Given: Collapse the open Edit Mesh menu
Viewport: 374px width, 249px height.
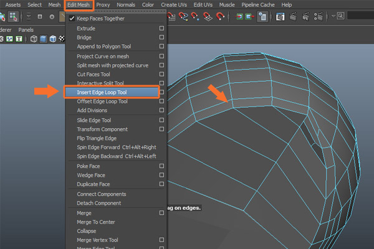Looking at the screenshot, I should coord(79,4).
